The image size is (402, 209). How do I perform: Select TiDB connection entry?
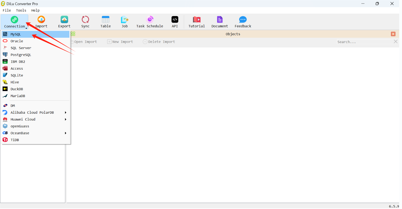pos(36,140)
